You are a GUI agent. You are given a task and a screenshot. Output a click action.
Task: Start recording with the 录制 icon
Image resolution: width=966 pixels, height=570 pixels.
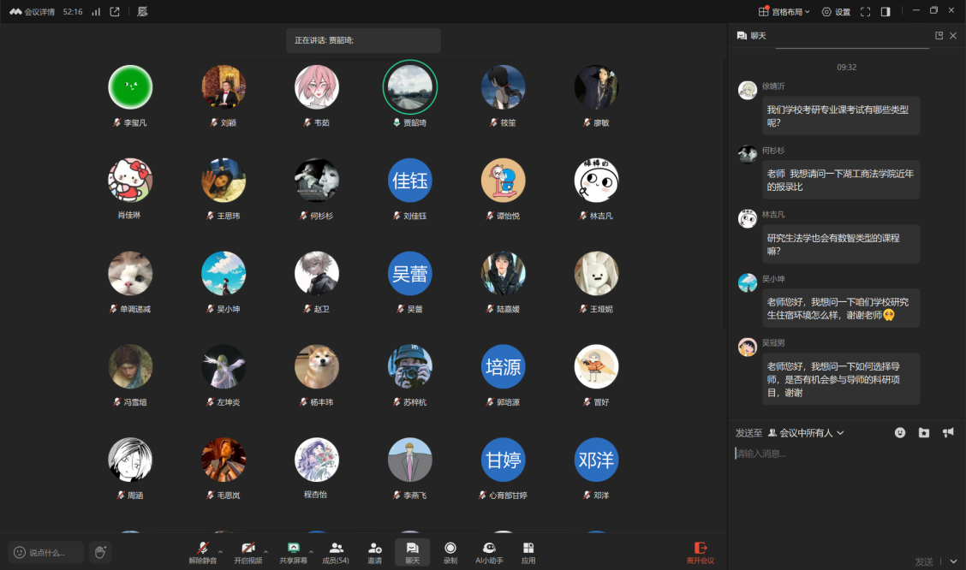pos(450,552)
